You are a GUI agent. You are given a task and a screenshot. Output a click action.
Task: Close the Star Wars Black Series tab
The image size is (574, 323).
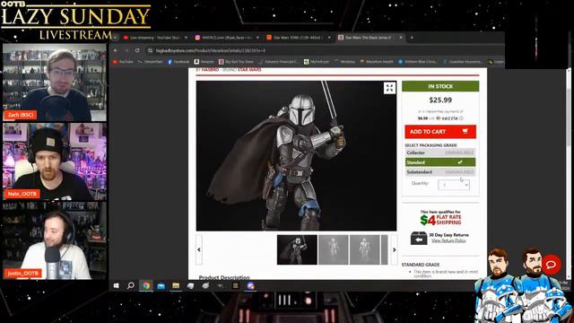click(x=401, y=38)
